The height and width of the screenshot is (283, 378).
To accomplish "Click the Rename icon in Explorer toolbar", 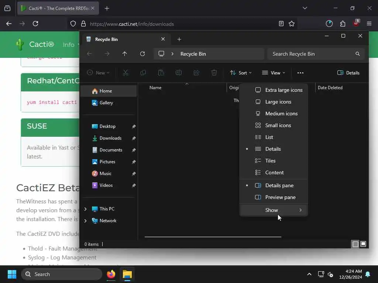I will 179,73.
